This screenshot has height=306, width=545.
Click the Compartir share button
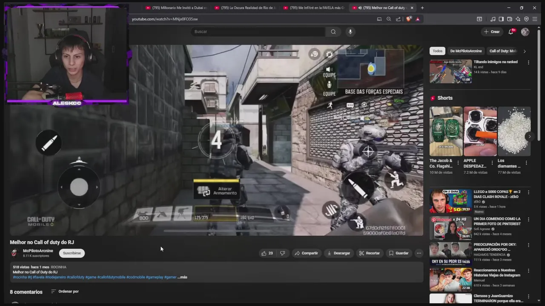coord(306,253)
